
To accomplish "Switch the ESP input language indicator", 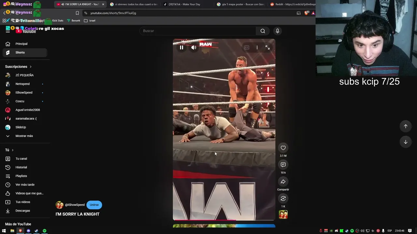I will point(390,231).
